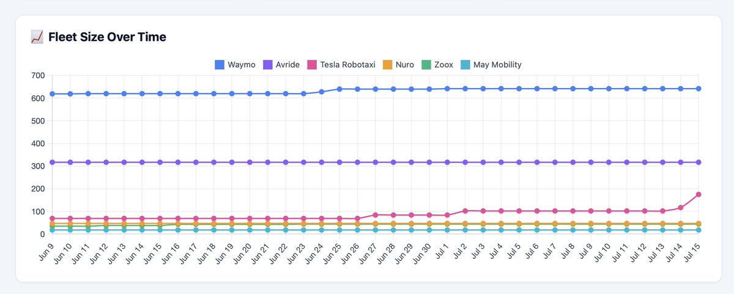734x294 pixels.
Task: Hide the Avride series legend label
Action: point(288,64)
